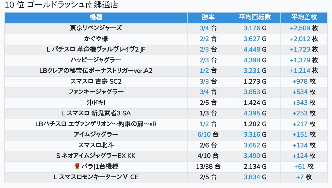Click the スマスロ 吉宗 SC2 entry
Image resolution: width=332 pixels, height=188 pixels.
point(96,81)
